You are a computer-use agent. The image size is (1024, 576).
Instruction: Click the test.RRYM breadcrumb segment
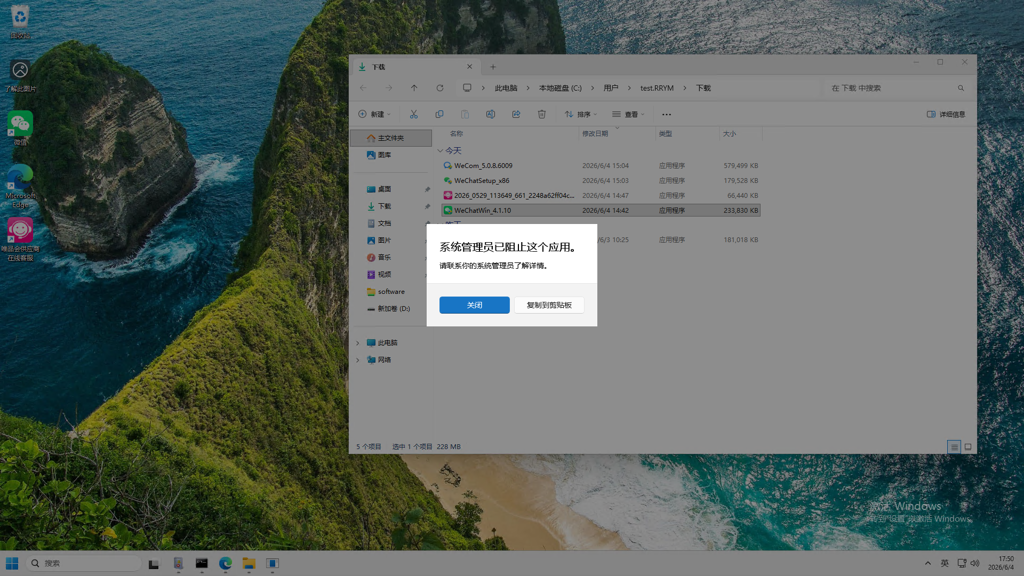point(657,88)
